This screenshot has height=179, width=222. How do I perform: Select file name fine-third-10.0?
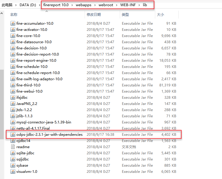click(x=28, y=85)
